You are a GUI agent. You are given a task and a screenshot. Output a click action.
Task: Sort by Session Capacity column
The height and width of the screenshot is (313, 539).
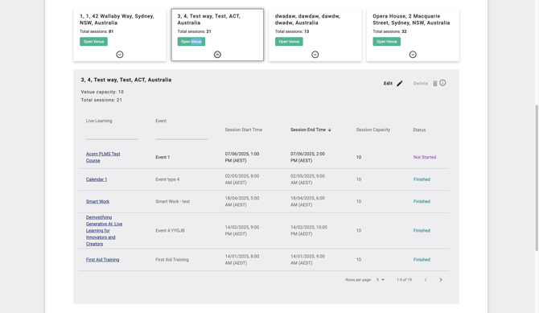[373, 130]
